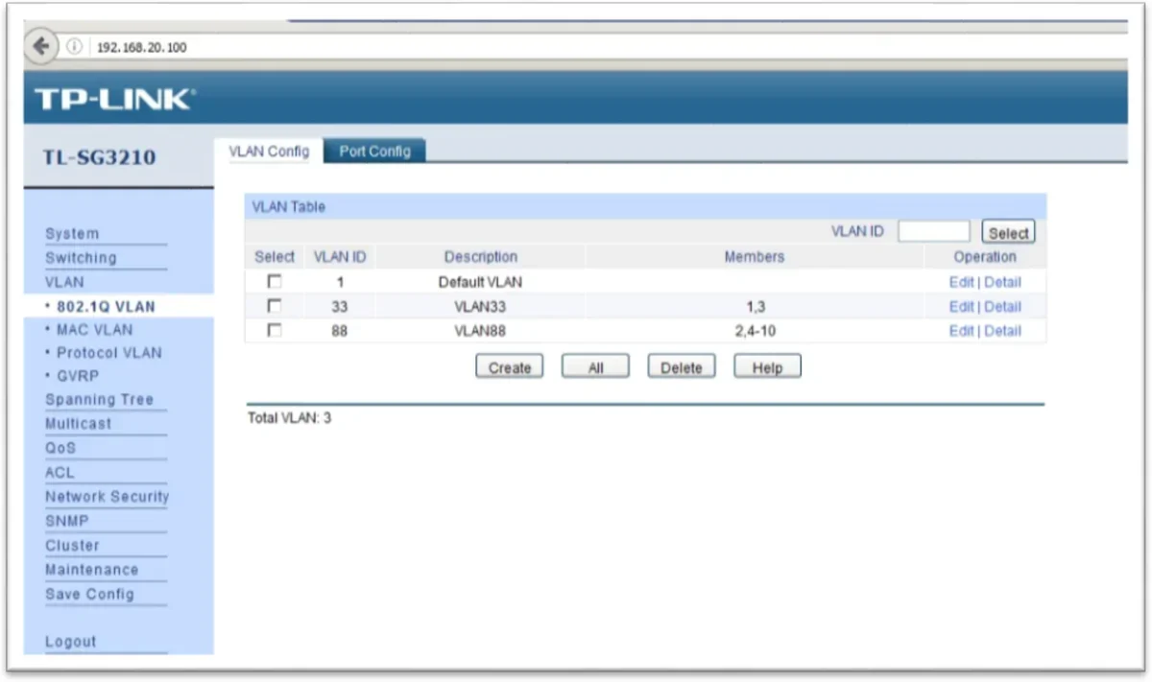Click the VLAN88 members cell "2,4-10"

[x=755, y=331]
